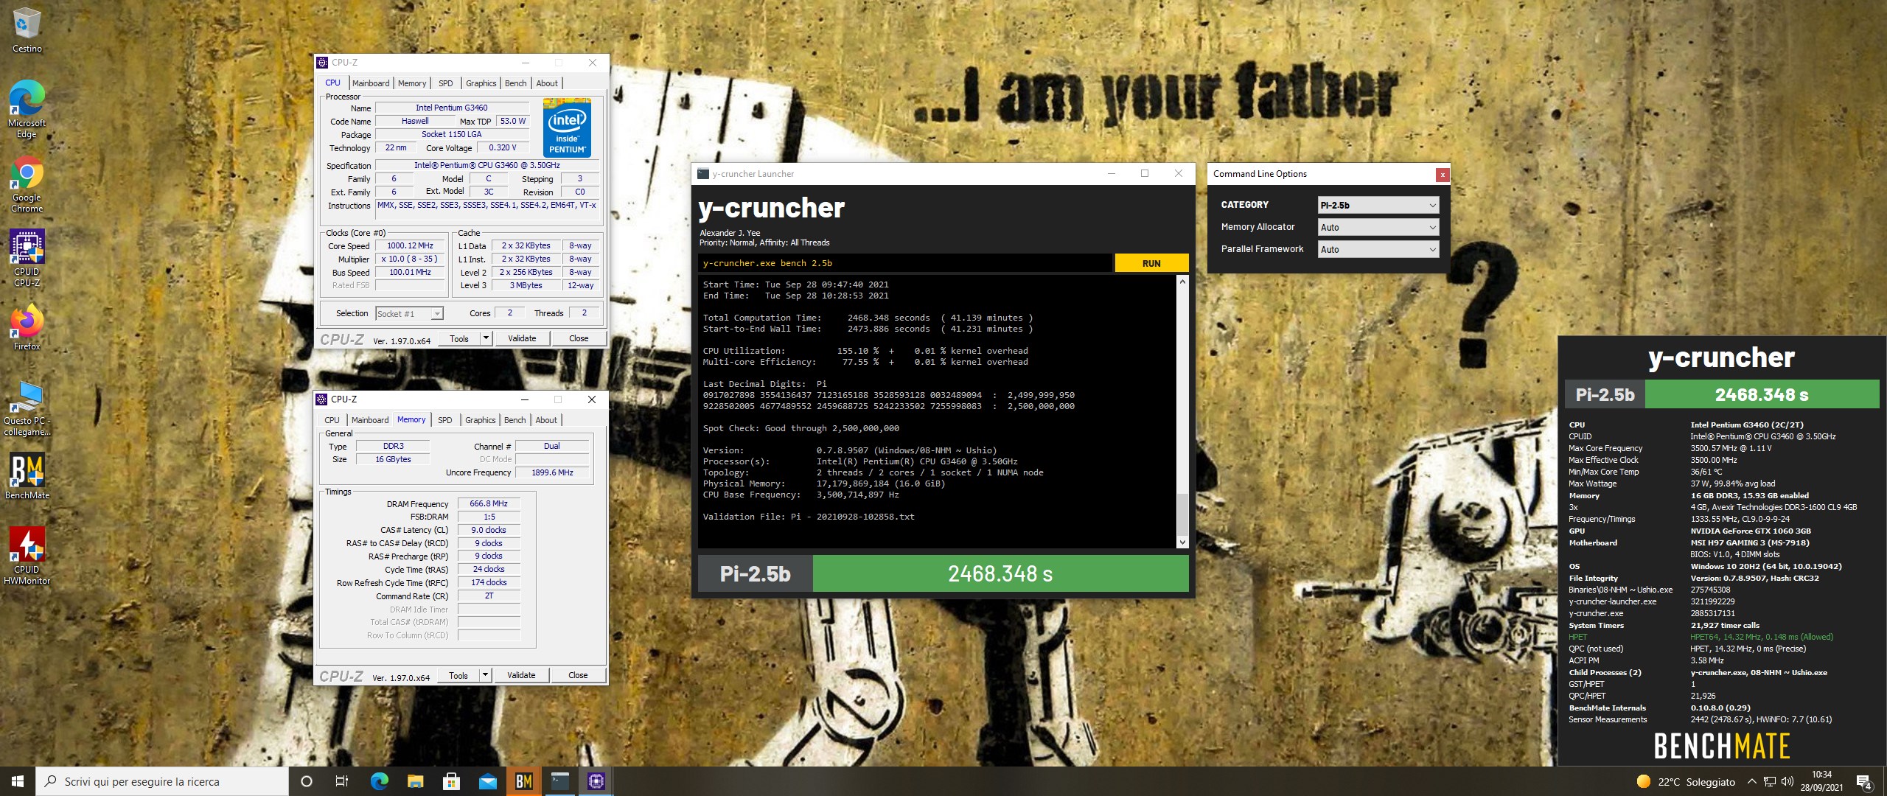Click Close button in upper CPU-Z window
The image size is (1887, 796).
click(x=579, y=338)
